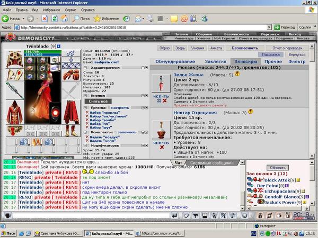This screenshot has width=318, height=238.
Task: Open the Пуск start button
Action: [8, 233]
